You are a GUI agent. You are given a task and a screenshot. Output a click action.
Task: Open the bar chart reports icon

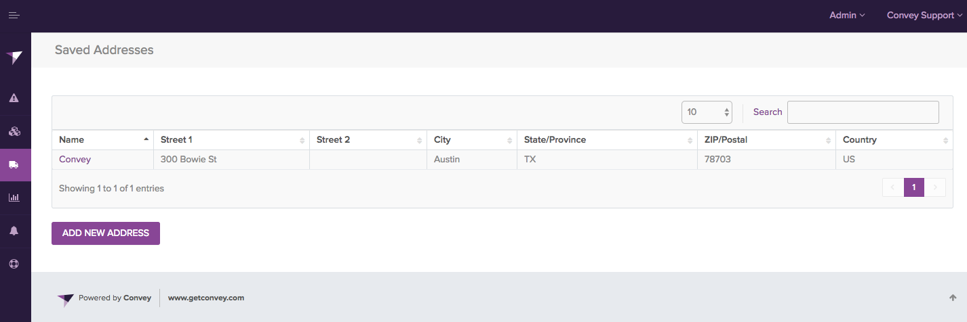[14, 198]
